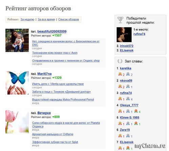Open irinok572's profile from last week's winners
Image resolution: width=169 pixels, height=151 pixels.
coord(127,46)
